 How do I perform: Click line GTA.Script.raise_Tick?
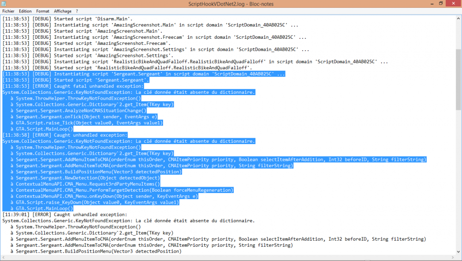[x=87, y=123]
